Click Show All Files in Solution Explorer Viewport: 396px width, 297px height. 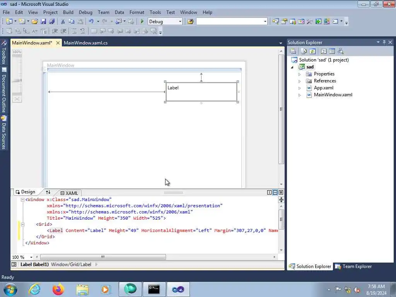tap(304, 51)
